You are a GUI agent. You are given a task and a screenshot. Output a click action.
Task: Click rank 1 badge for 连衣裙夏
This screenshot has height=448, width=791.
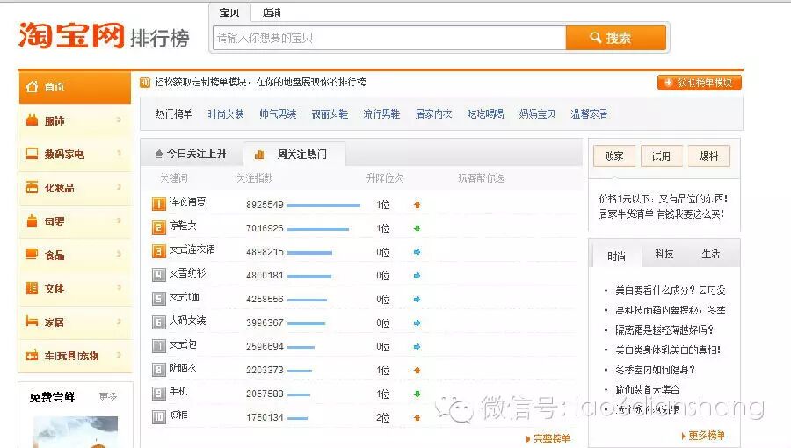coord(158,204)
